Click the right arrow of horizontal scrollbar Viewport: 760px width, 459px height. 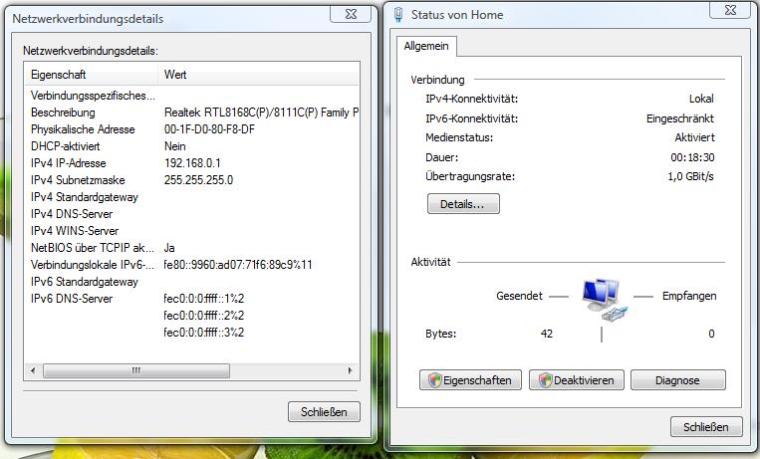point(350,370)
